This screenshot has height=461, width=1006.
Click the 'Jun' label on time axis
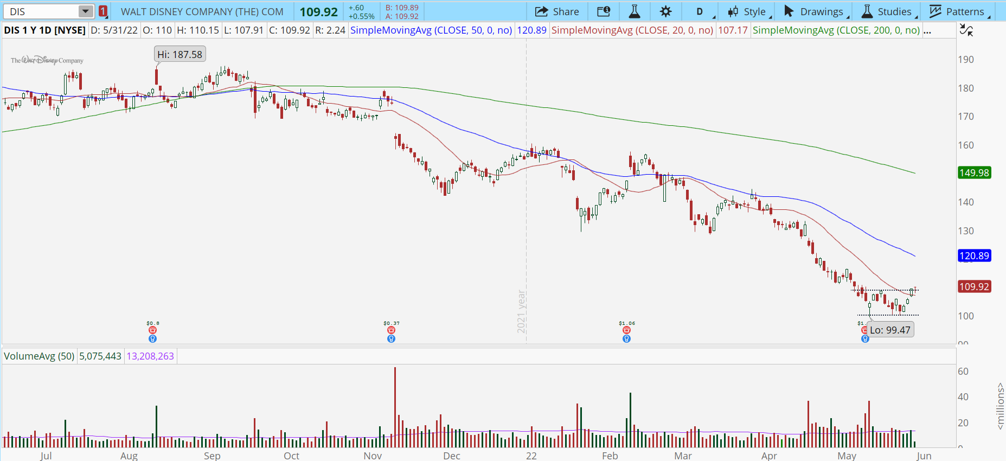point(924,456)
